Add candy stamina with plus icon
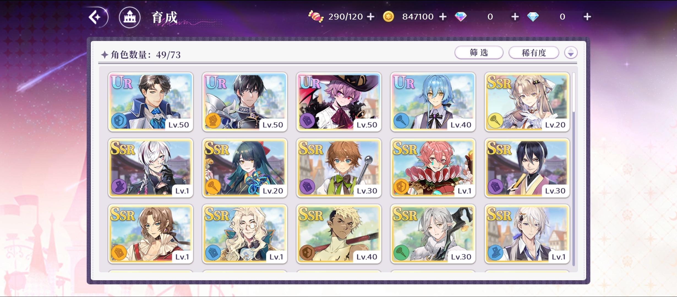 pyautogui.click(x=371, y=17)
